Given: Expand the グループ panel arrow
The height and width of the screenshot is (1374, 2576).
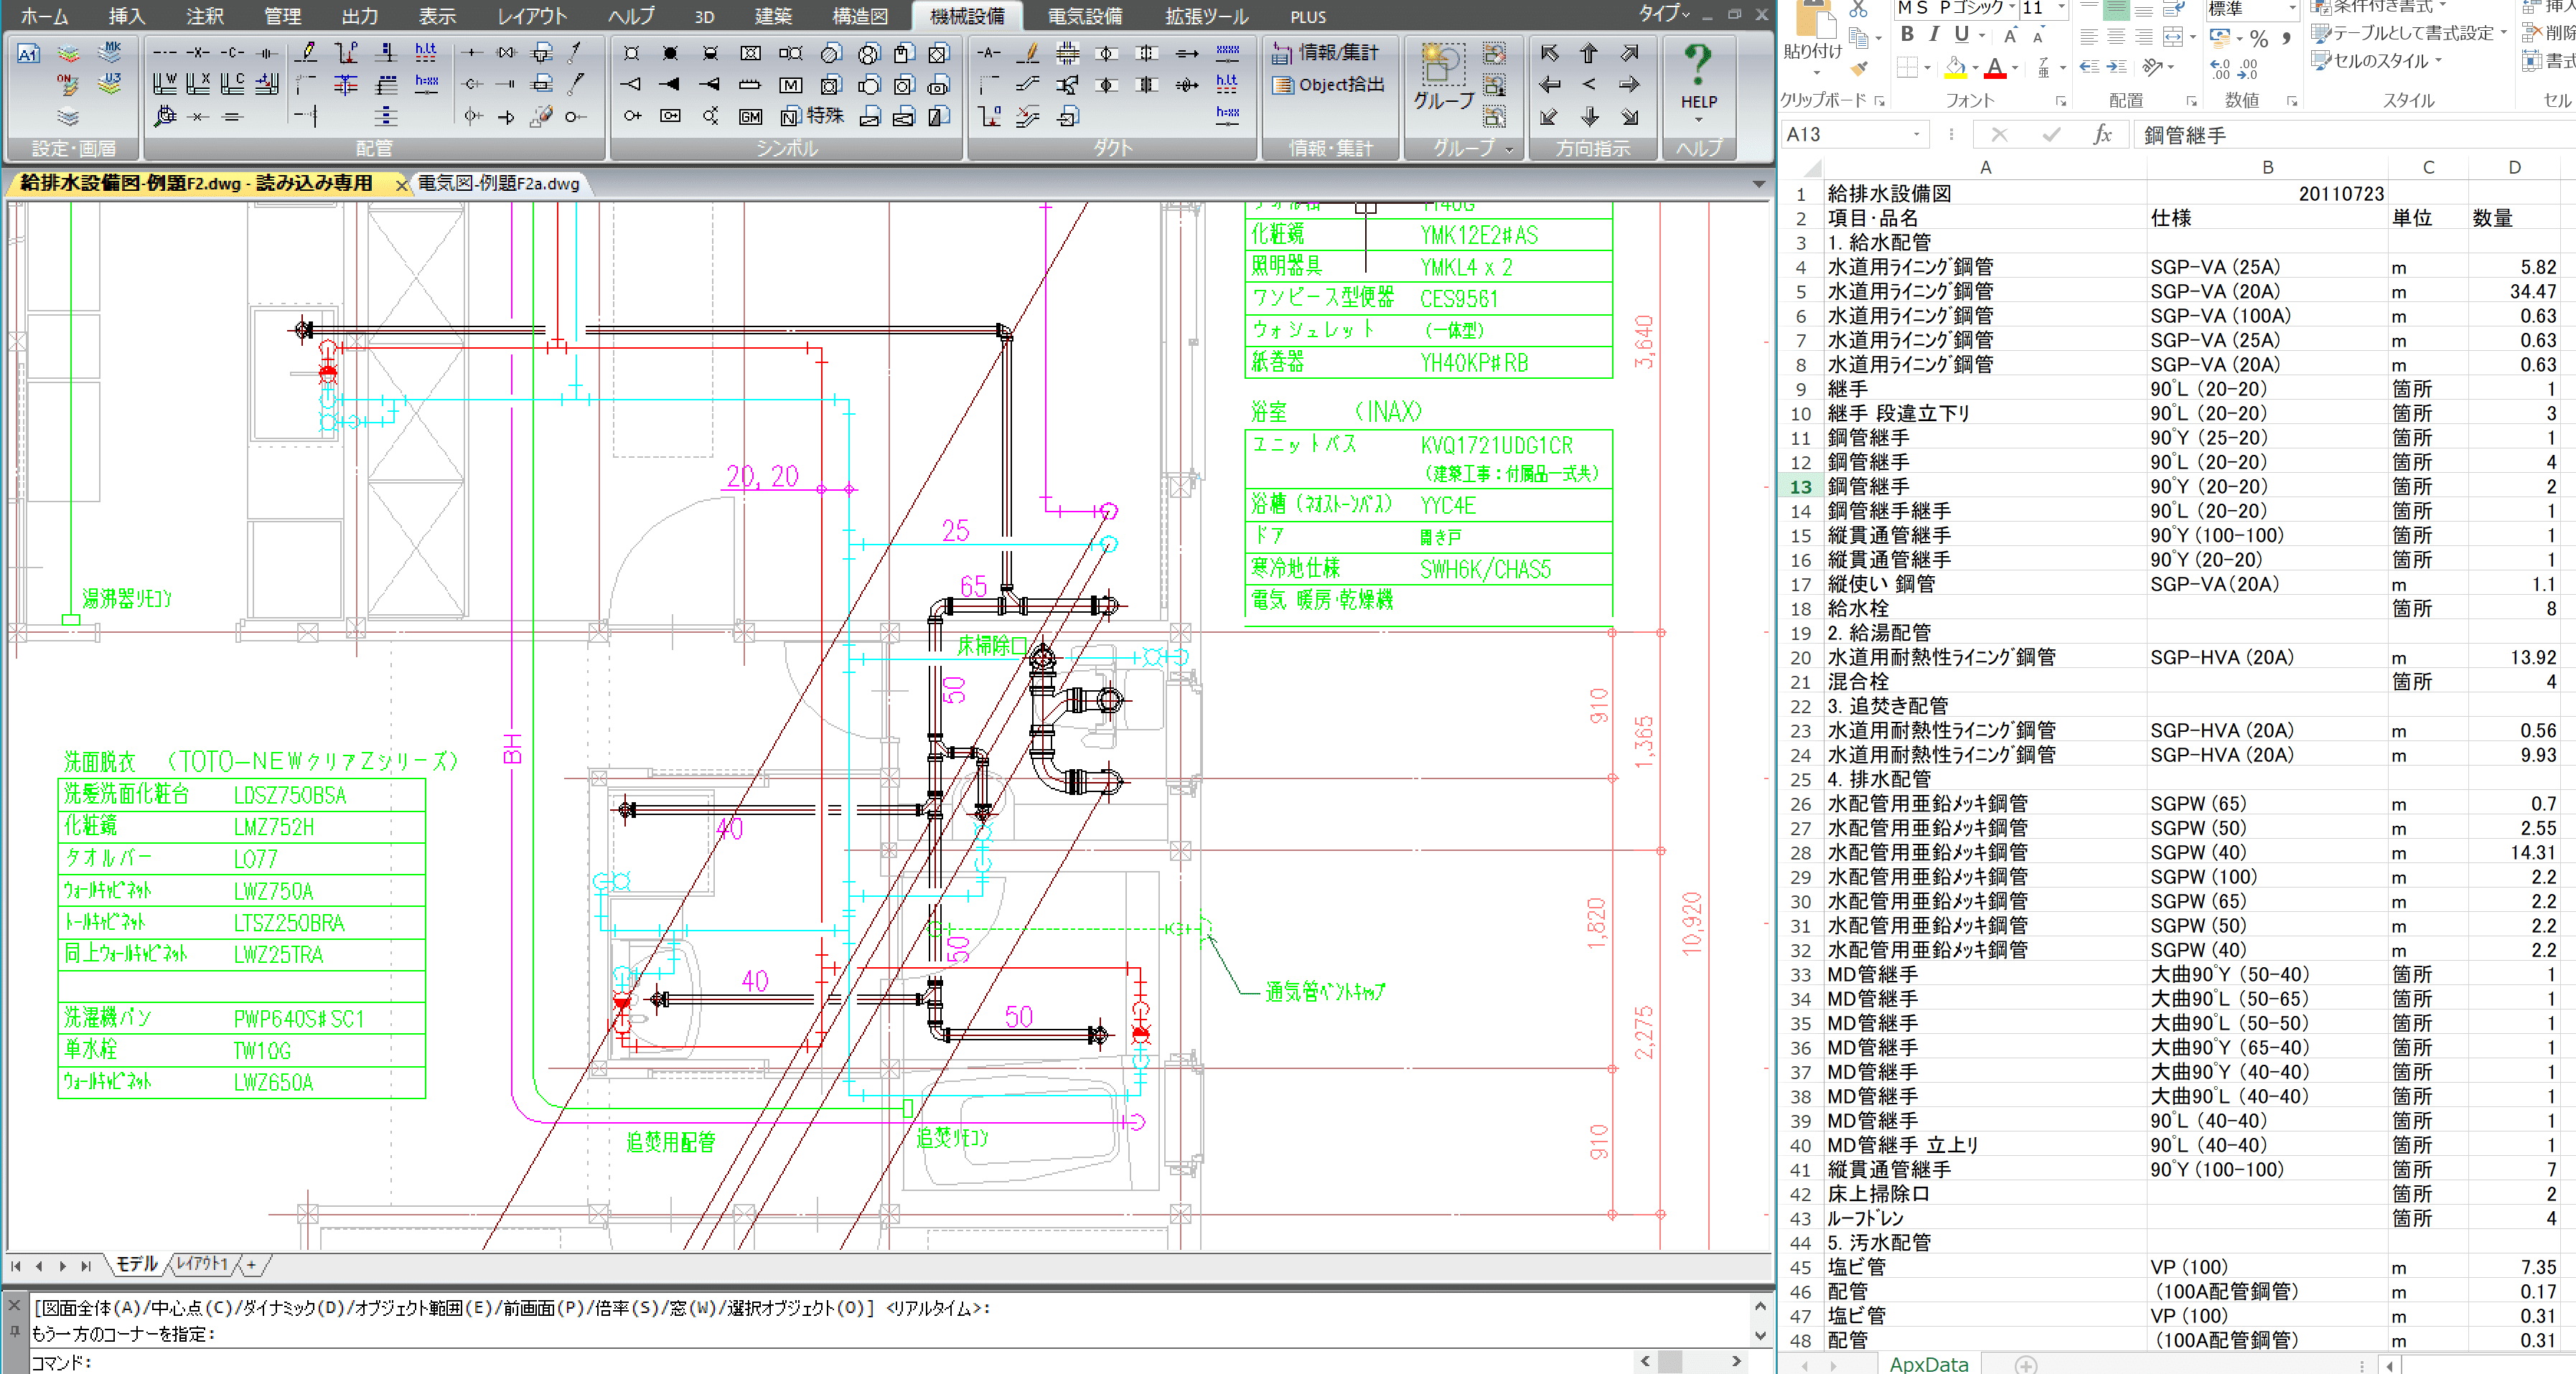Looking at the screenshot, I should pos(1509,149).
